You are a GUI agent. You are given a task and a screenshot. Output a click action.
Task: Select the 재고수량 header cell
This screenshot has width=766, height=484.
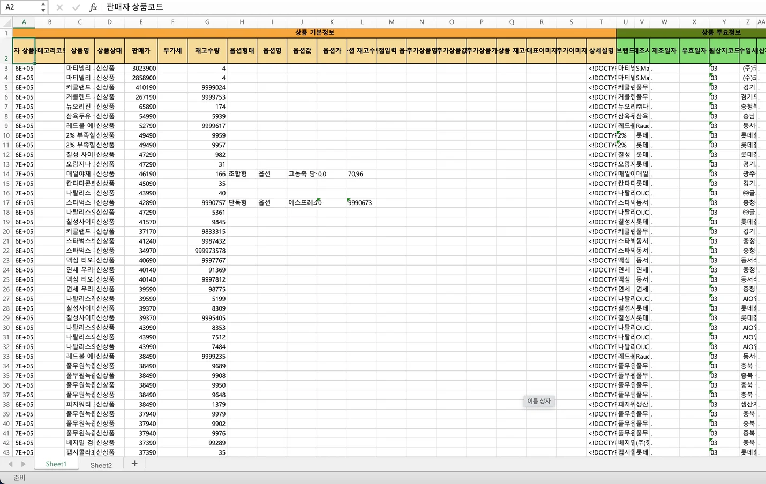(x=207, y=51)
